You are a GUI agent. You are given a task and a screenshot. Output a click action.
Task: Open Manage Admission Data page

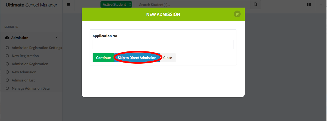pos(31,89)
